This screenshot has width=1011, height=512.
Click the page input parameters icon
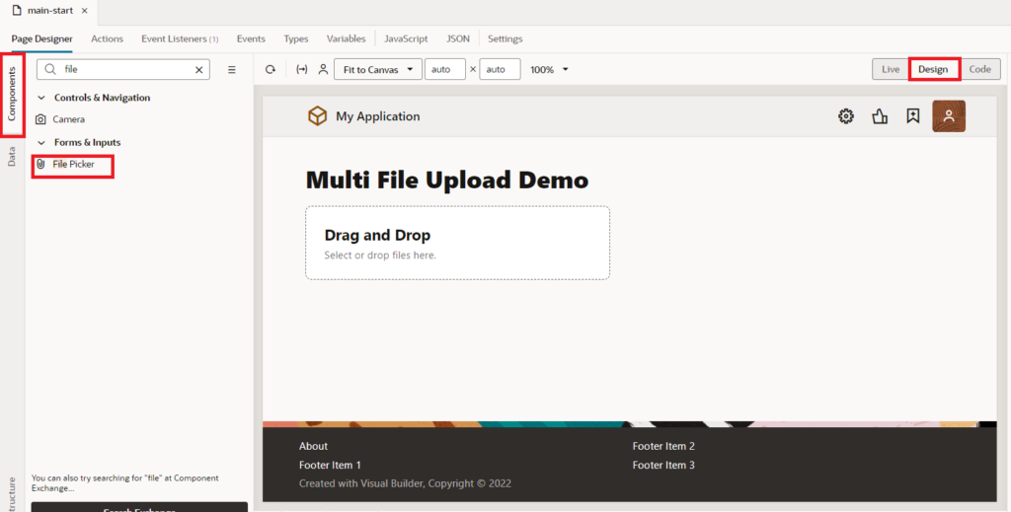(302, 70)
